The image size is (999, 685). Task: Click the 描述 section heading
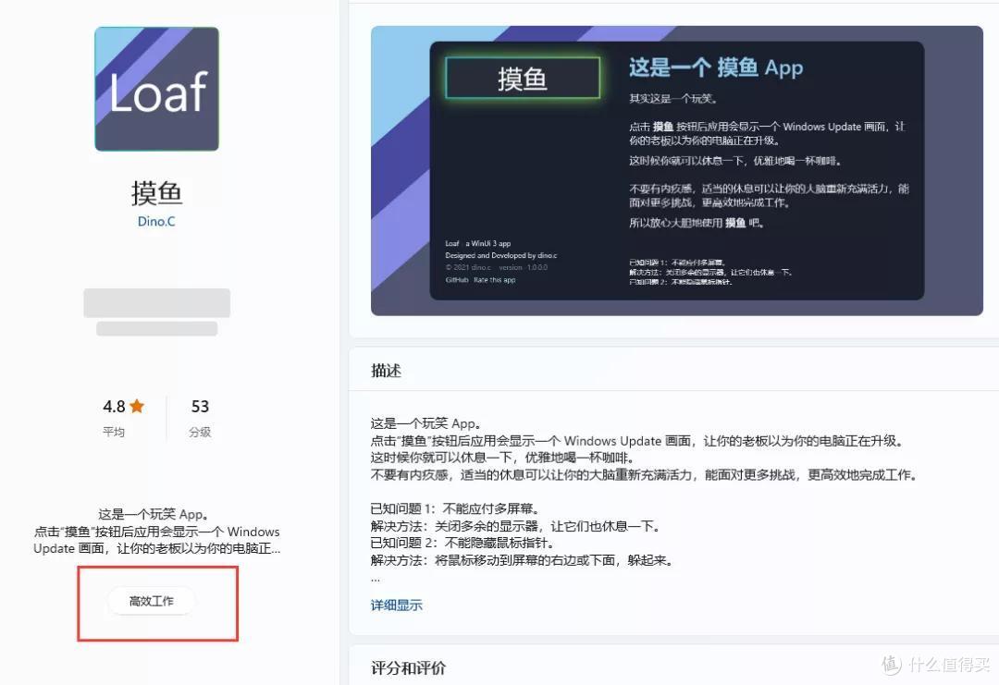click(386, 371)
